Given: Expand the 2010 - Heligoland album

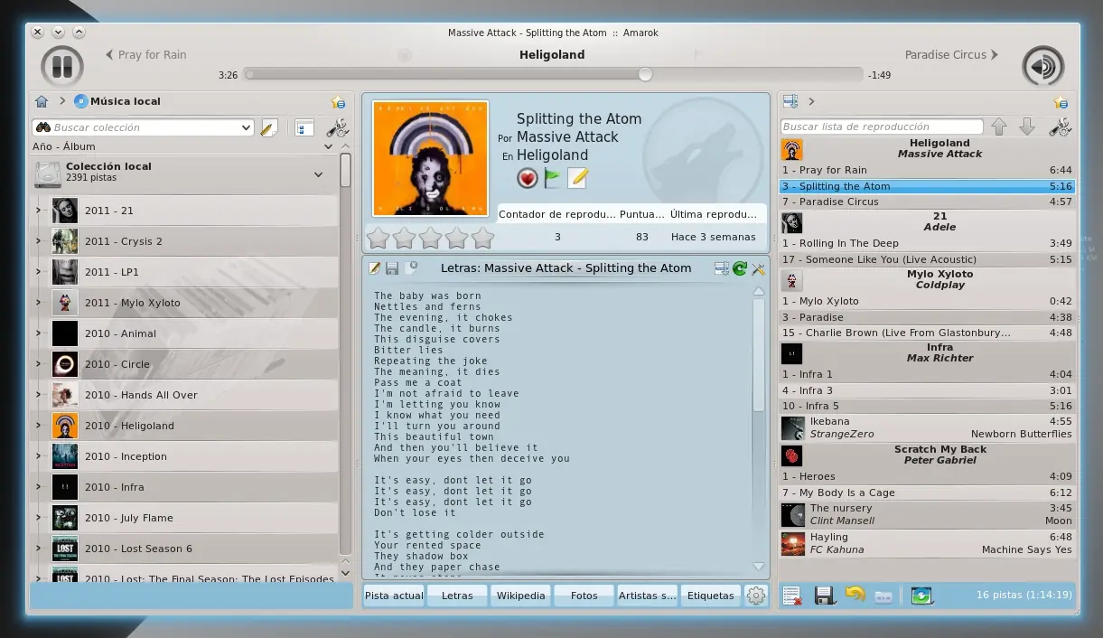Looking at the screenshot, I should pyautogui.click(x=39, y=426).
